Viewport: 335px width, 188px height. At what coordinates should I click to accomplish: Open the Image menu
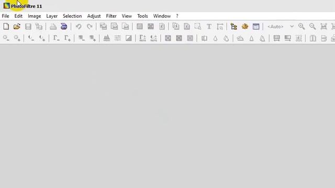35,16
